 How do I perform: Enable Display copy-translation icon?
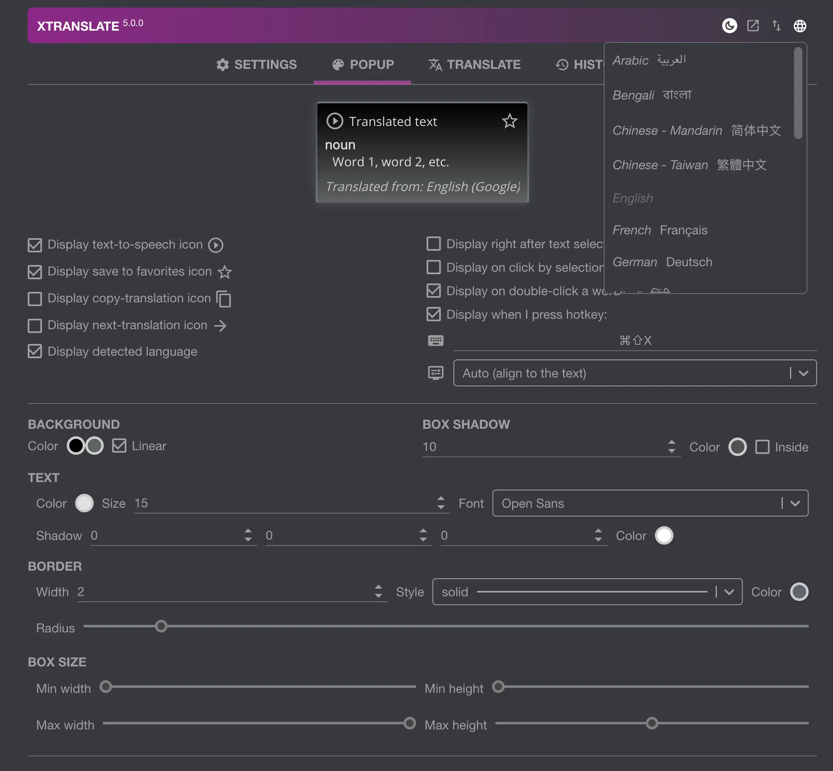(35, 299)
